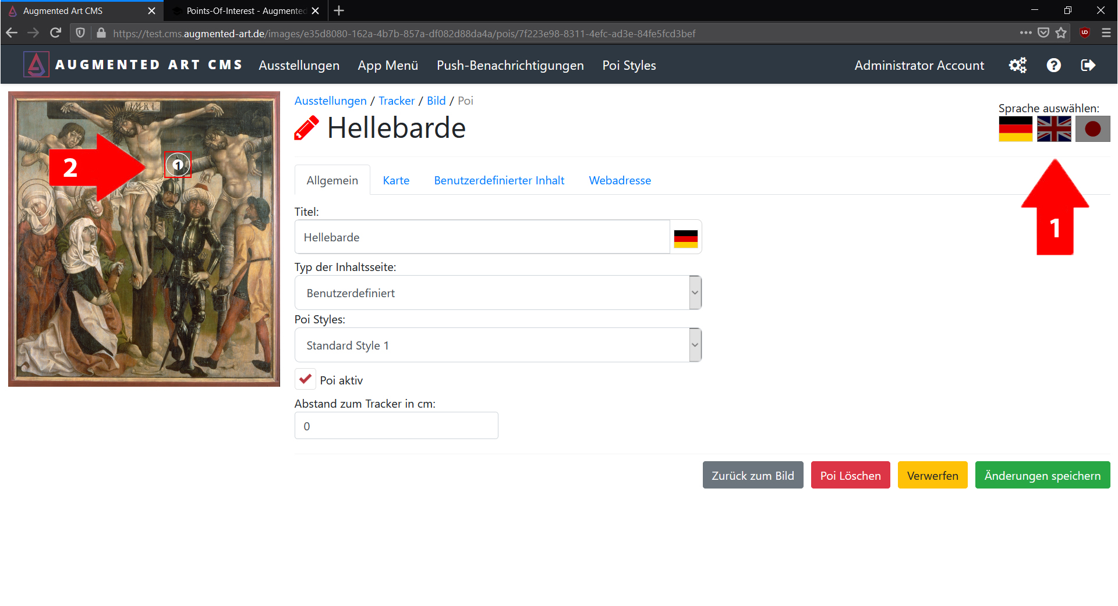Select the English UK flag language
This screenshot has height=606, width=1118.
coord(1054,129)
